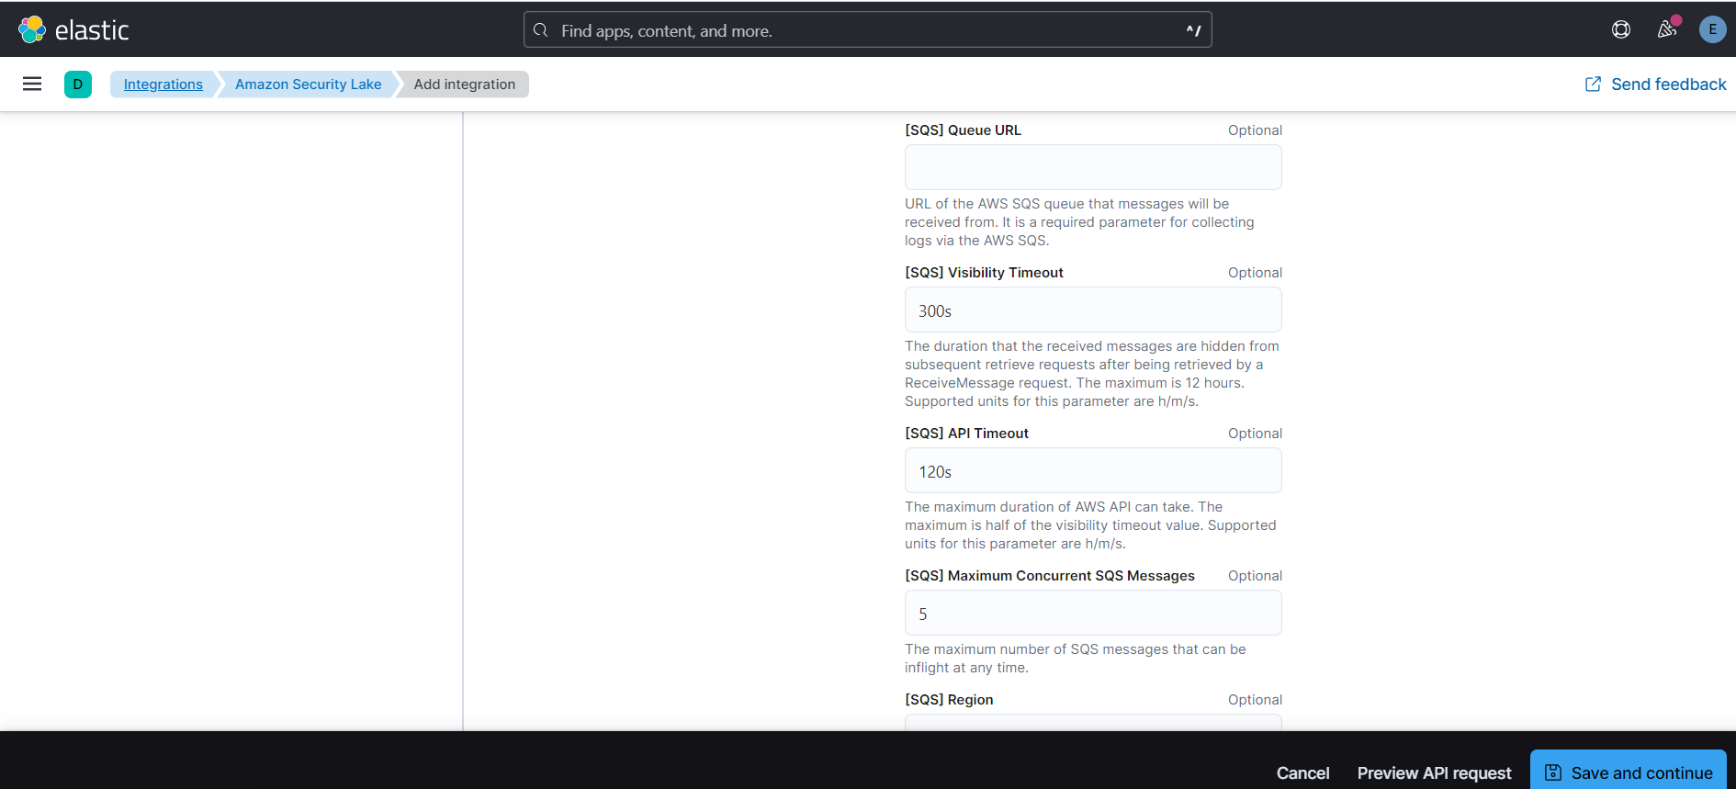Edit the Visibility Timeout field showing 300s
Viewport: 1736px width, 789px height.
pyautogui.click(x=1093, y=310)
